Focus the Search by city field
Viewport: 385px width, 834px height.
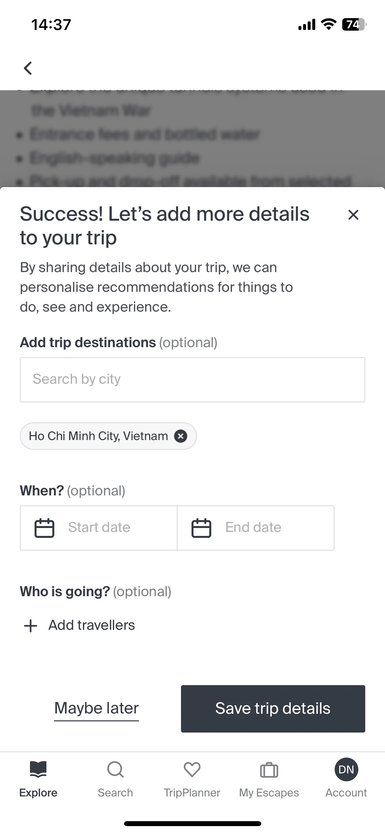click(x=192, y=379)
